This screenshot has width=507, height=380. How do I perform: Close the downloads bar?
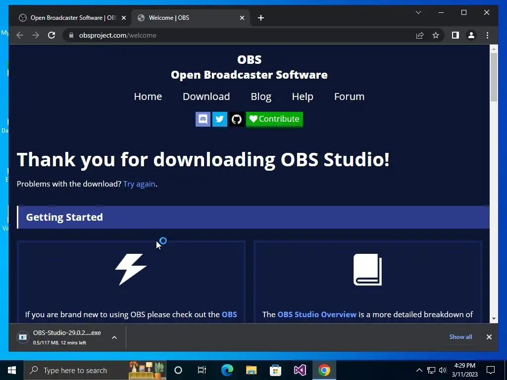(489, 336)
